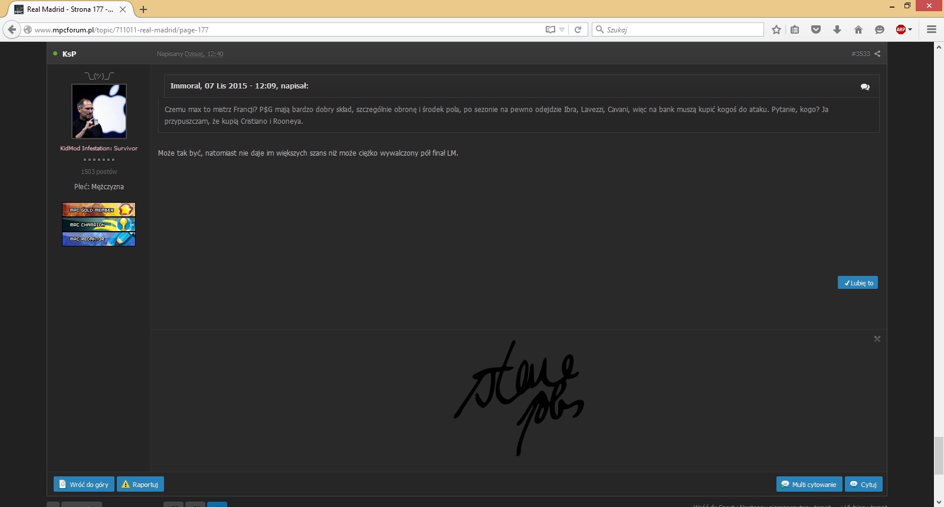Screen dimensions: 944x507
Task: Click the scrollbar down arrow
Action: (939, 502)
